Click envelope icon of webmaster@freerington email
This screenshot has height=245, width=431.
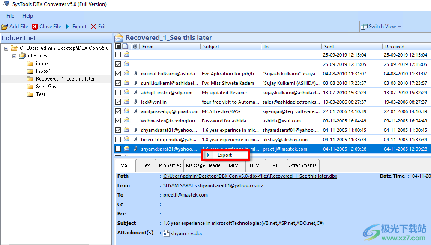[x=126, y=120]
